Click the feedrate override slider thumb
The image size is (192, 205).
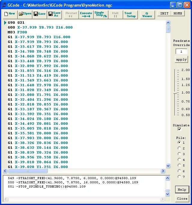point(175,93)
